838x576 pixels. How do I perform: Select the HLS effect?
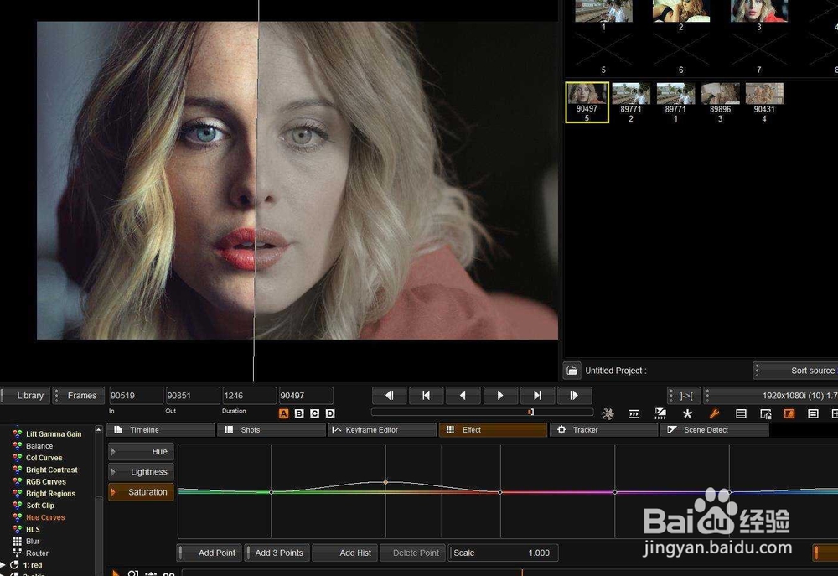pos(33,530)
